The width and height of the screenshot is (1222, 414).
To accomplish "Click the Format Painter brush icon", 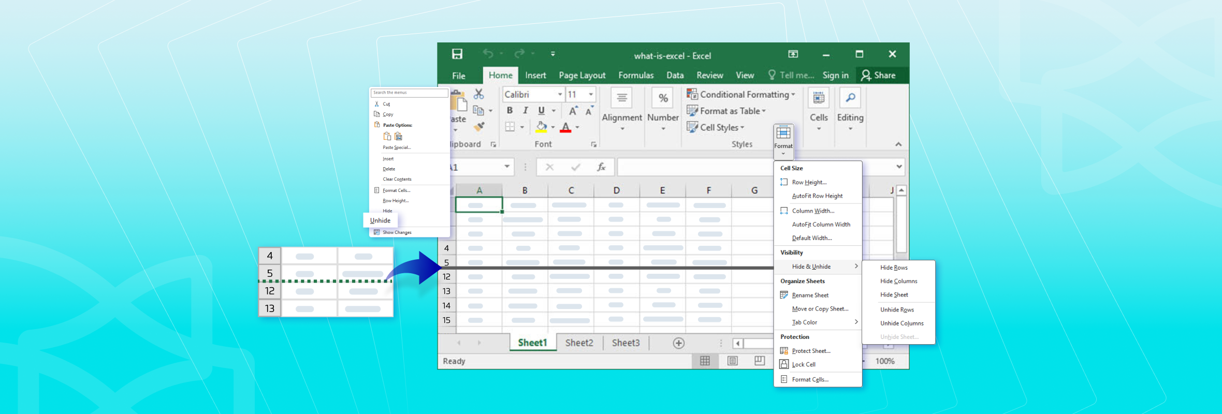I will click(x=479, y=126).
